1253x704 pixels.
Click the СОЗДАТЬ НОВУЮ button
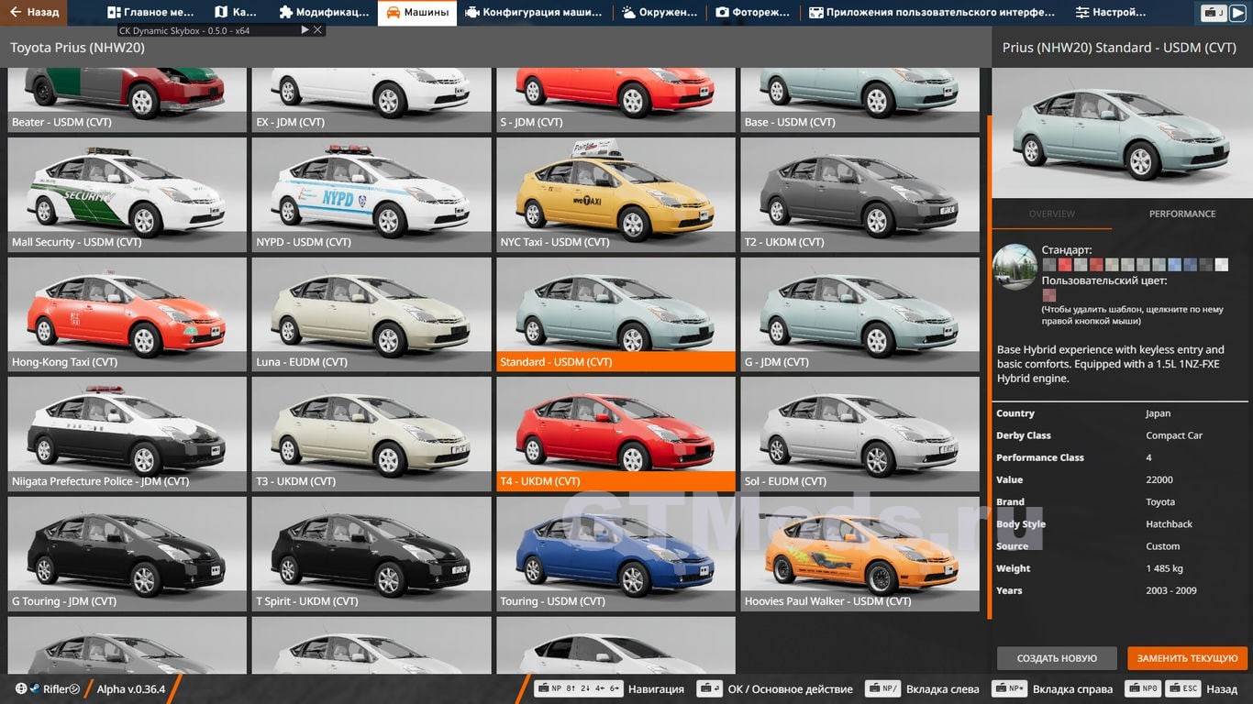(x=1057, y=658)
